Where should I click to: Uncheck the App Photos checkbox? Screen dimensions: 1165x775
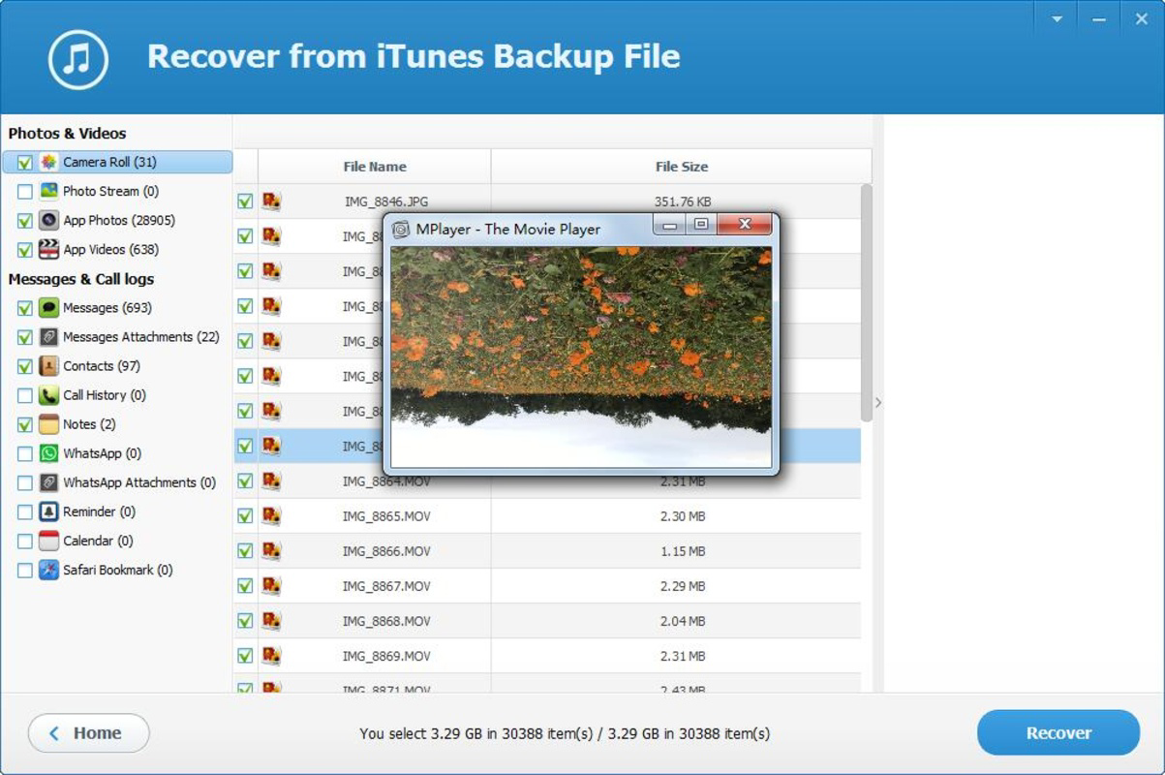click(x=25, y=221)
